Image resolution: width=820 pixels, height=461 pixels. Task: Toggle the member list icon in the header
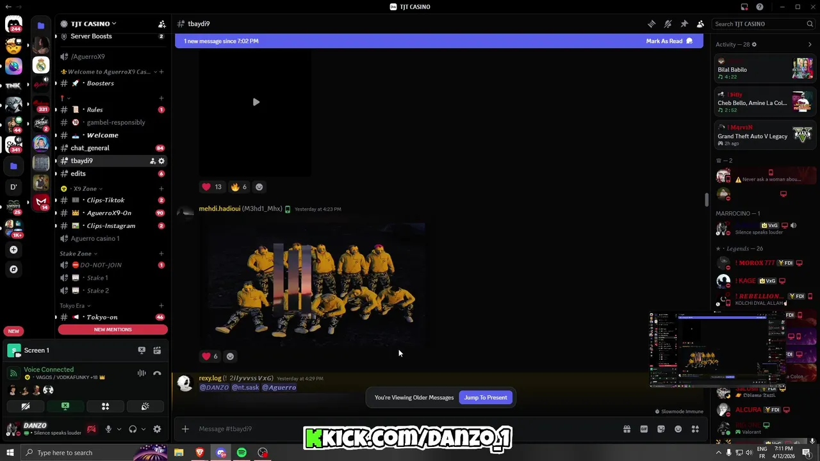click(700, 24)
